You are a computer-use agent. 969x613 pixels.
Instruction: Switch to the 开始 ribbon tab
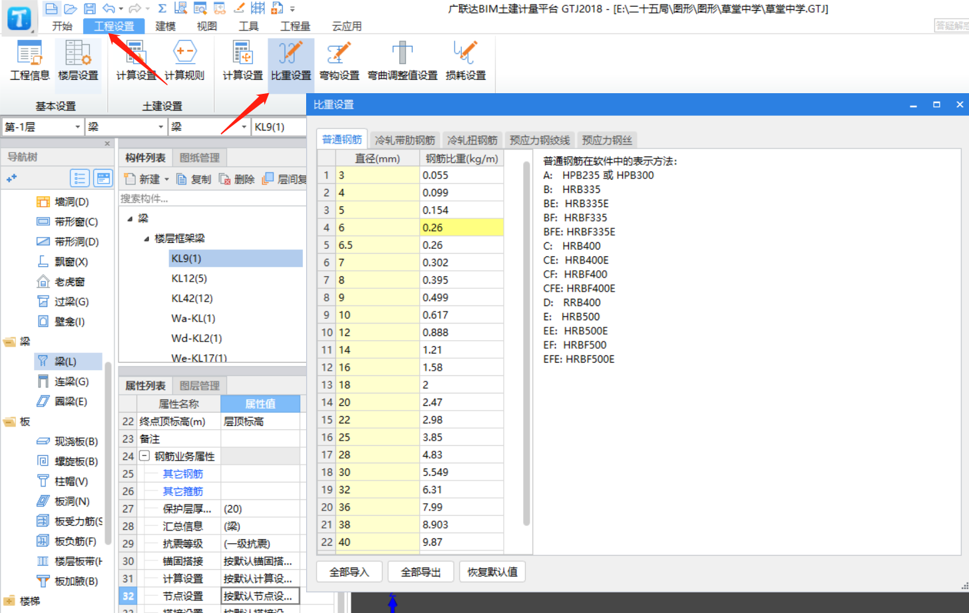[62, 26]
